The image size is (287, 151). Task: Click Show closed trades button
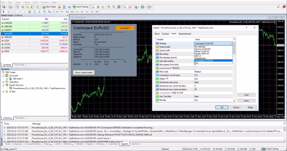84,72
